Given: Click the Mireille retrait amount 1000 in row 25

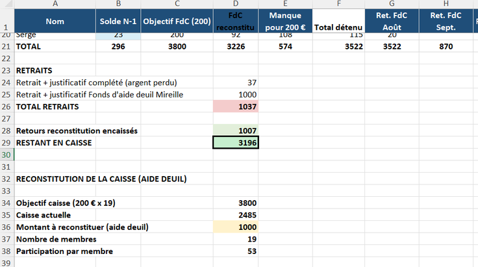Looking at the screenshot, I should click(236, 95).
